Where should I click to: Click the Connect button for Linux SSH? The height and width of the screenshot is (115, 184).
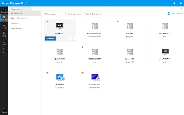(x=50, y=38)
